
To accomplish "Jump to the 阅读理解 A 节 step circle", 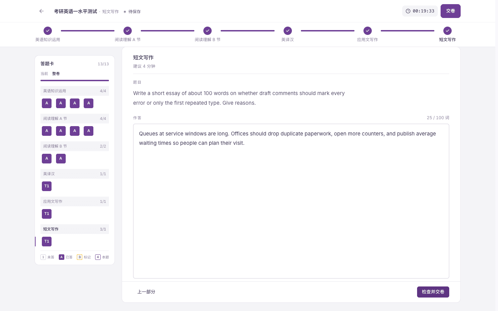I will [128, 31].
